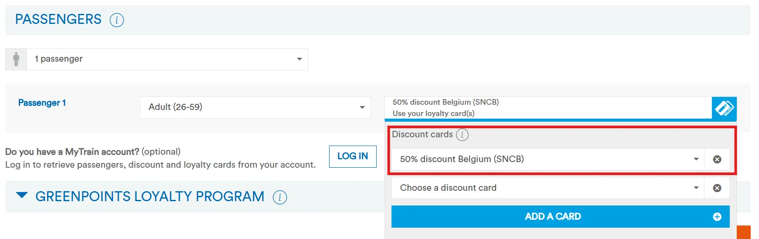
Task: Open the 1 passenger count dropdown
Action: (x=167, y=59)
